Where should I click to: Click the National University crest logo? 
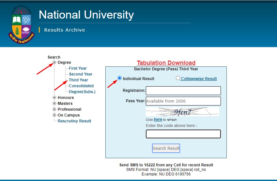(x=22, y=24)
